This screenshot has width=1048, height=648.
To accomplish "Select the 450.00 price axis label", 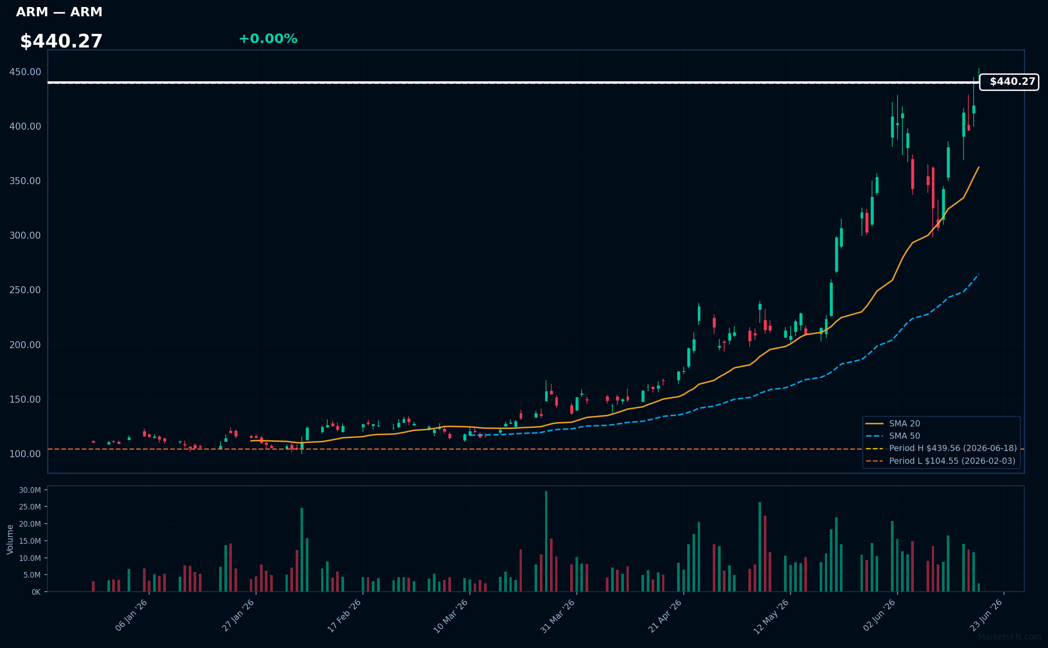I will pos(25,72).
